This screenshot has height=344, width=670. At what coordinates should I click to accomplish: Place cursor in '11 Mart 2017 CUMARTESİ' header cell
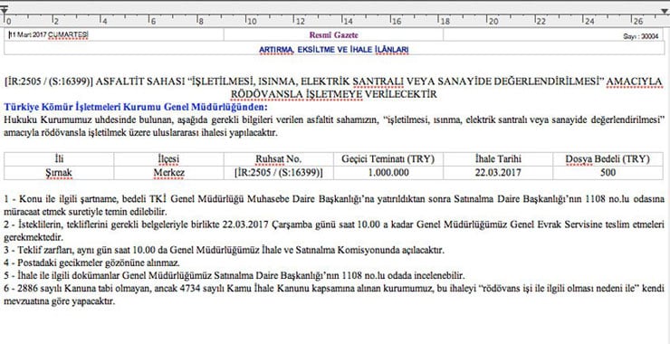tap(114, 35)
